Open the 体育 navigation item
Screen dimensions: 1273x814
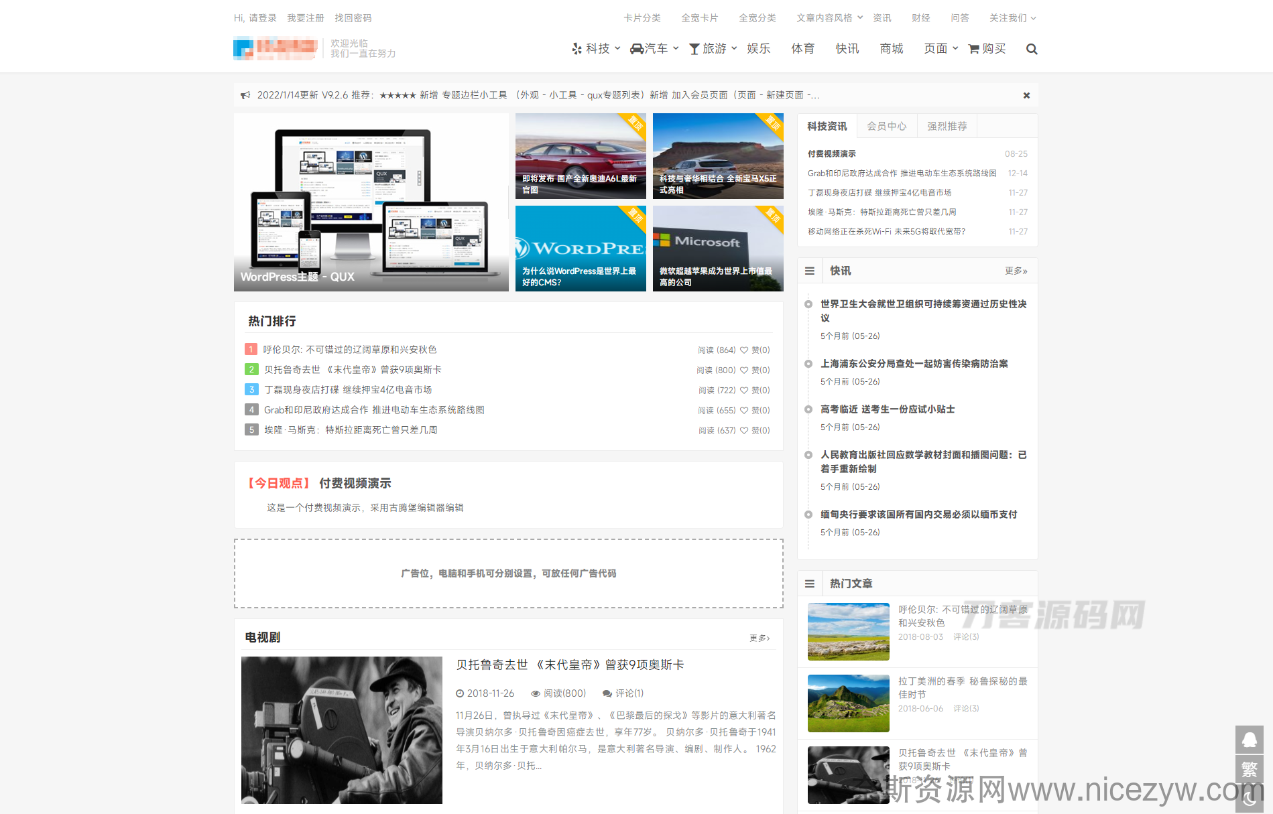pos(803,49)
